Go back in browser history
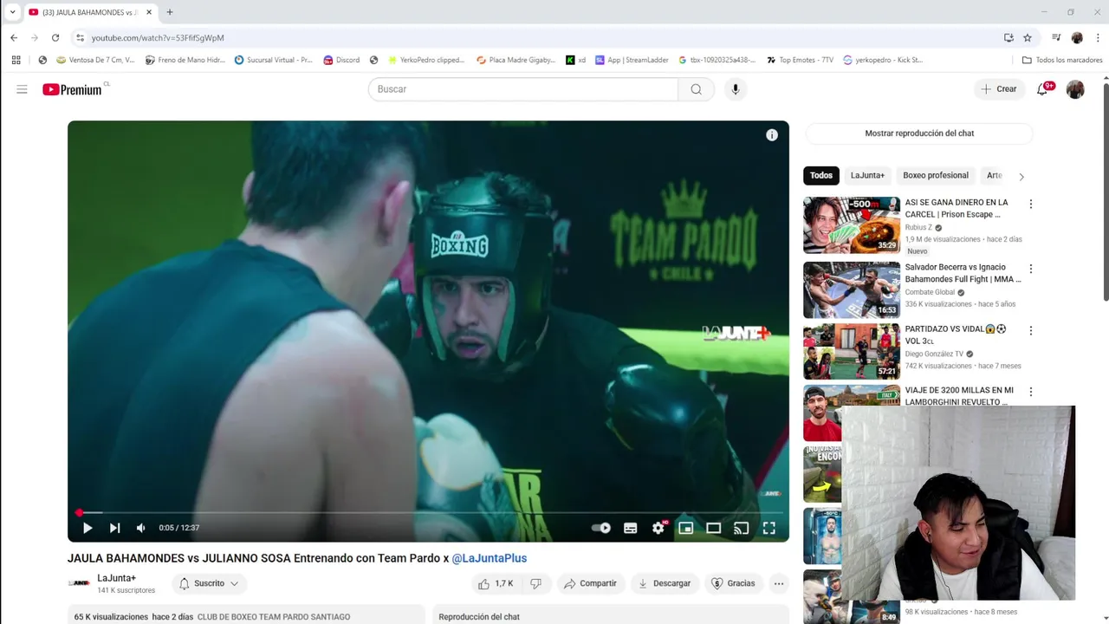This screenshot has height=624, width=1109. [x=14, y=37]
